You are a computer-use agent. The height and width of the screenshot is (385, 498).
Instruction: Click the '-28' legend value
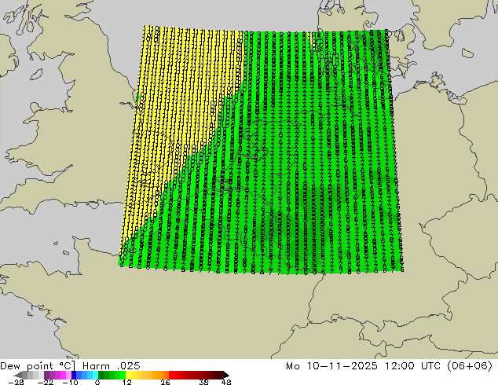tap(16, 382)
